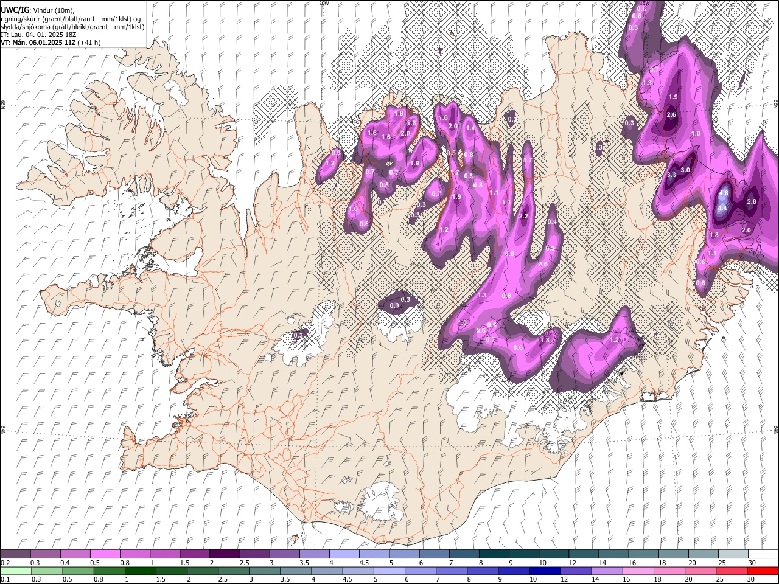Select the dull purple 0.2 swatch in upper legend bar
This screenshot has width=779, height=584.
coord(15,554)
